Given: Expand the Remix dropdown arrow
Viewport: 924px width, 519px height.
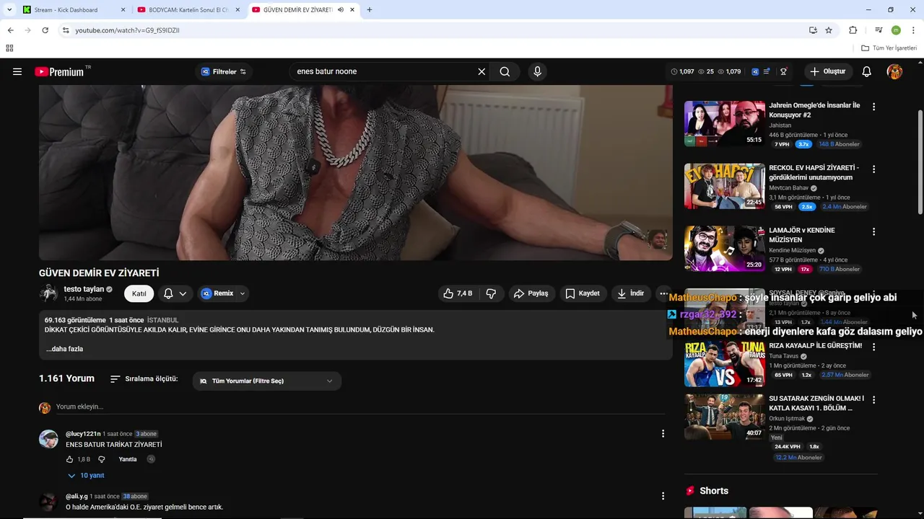Looking at the screenshot, I should 243,293.
